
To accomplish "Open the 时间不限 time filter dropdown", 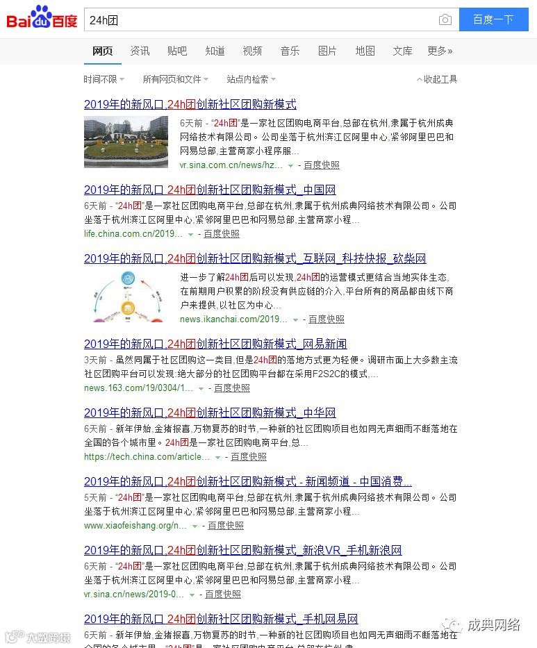I will pos(104,79).
